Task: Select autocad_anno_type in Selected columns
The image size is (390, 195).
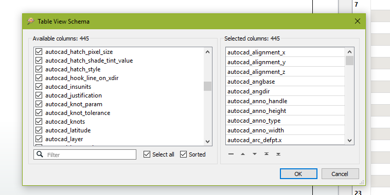Action: pos(285,121)
